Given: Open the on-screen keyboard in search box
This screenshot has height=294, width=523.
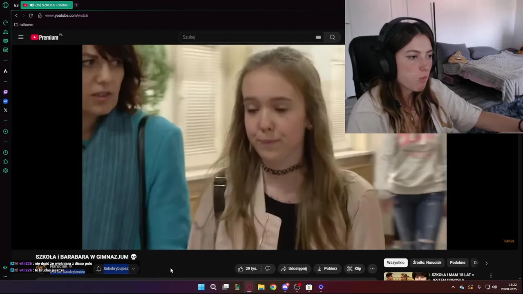Looking at the screenshot, I should 318,37.
